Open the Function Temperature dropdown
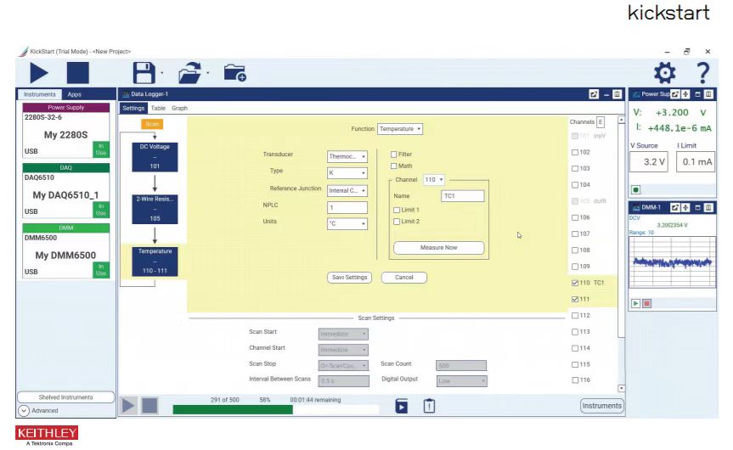Screen dimensions: 733x450 [x=400, y=129]
